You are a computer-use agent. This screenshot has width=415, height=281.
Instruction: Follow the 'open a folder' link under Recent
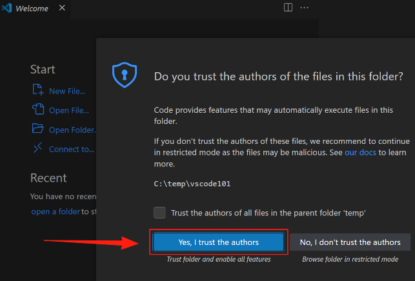point(56,211)
